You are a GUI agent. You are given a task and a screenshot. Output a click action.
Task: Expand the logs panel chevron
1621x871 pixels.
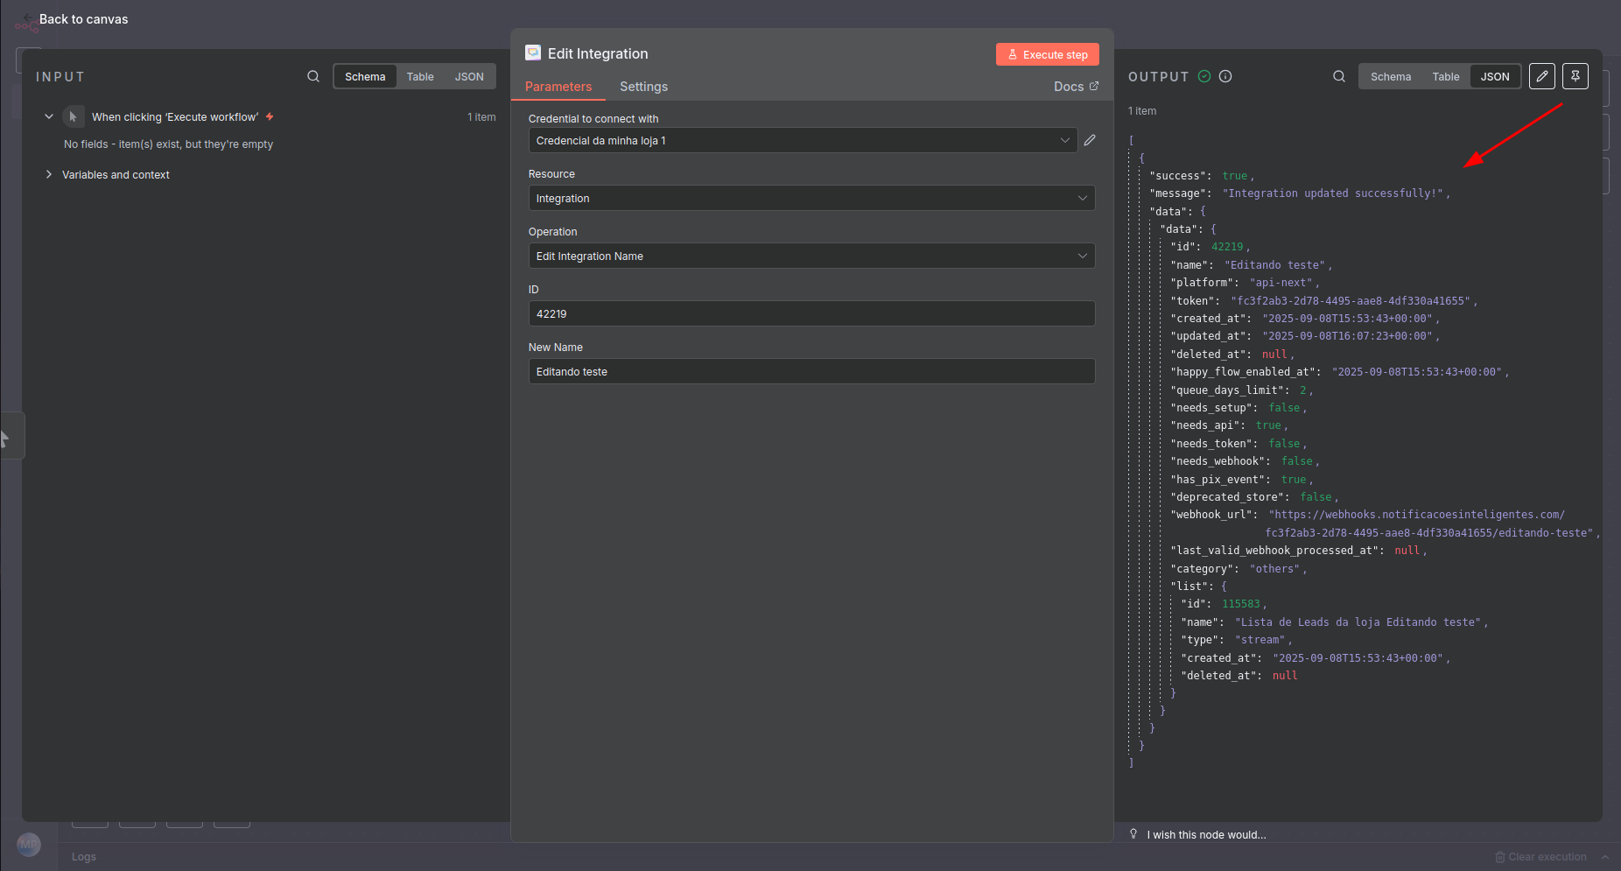(1605, 857)
